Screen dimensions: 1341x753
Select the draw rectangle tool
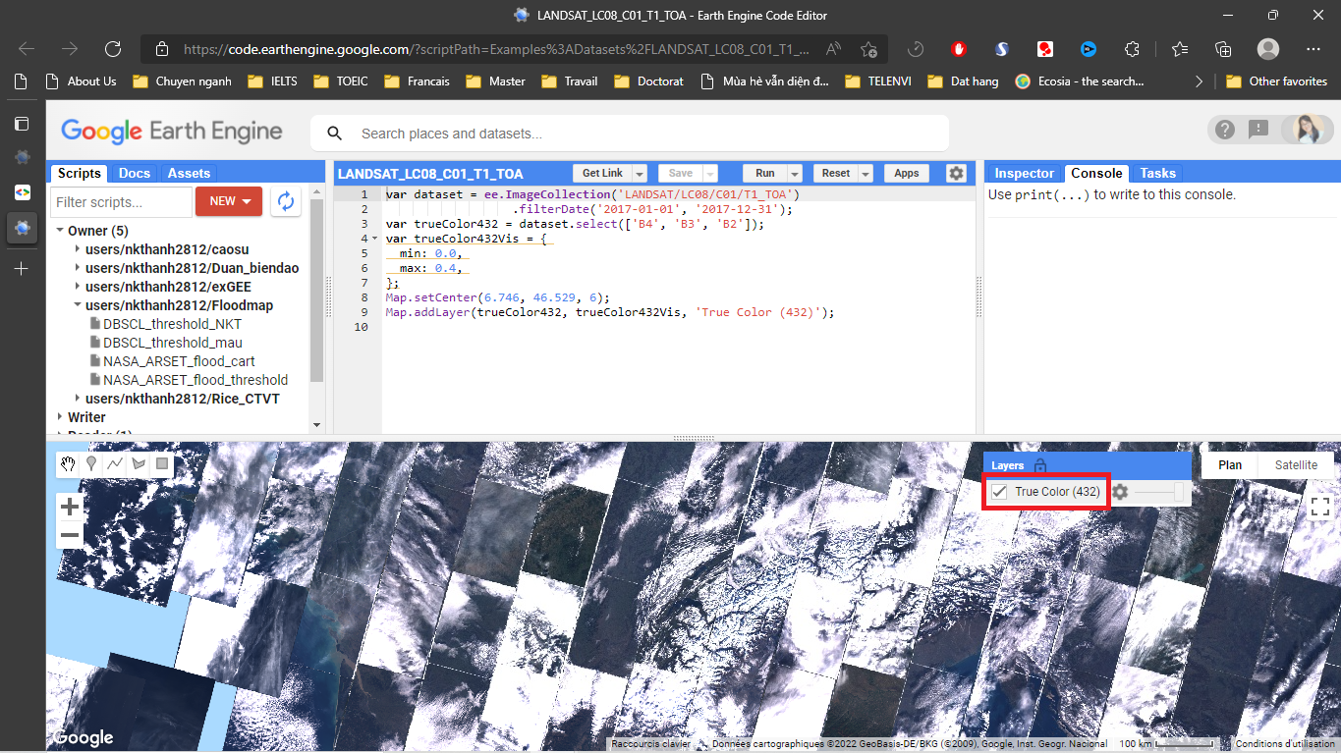tap(162, 464)
